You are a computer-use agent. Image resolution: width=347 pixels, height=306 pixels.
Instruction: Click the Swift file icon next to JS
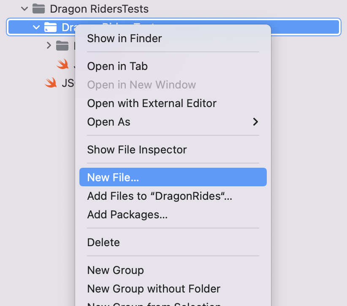[51, 83]
